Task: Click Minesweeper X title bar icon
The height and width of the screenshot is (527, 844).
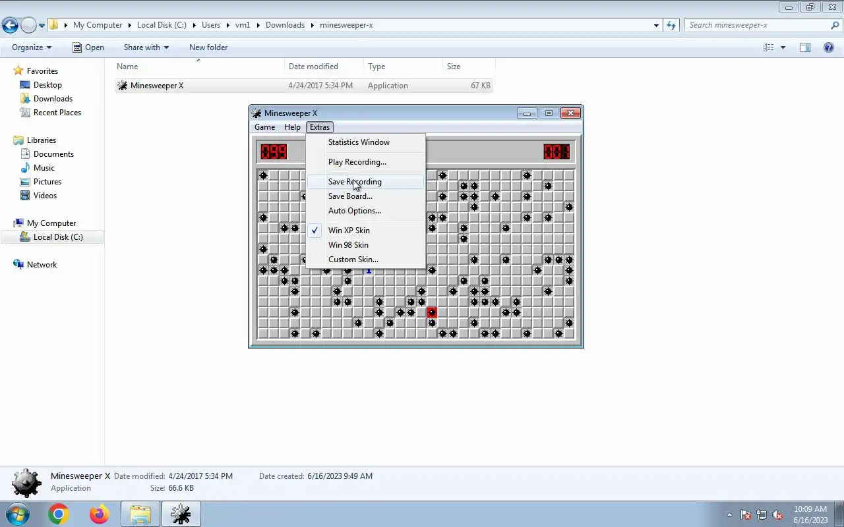Action: pyautogui.click(x=257, y=113)
